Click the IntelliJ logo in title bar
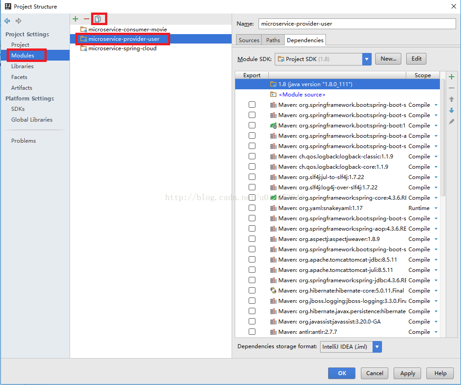The height and width of the screenshot is (385, 461). click(8, 6)
